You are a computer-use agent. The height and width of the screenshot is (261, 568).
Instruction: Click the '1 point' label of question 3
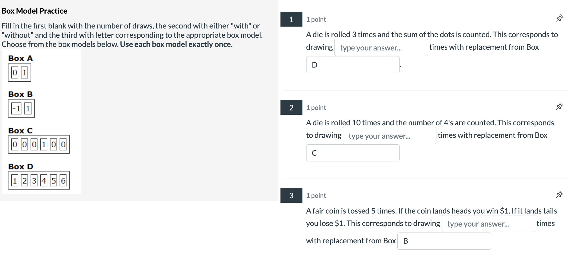click(316, 196)
